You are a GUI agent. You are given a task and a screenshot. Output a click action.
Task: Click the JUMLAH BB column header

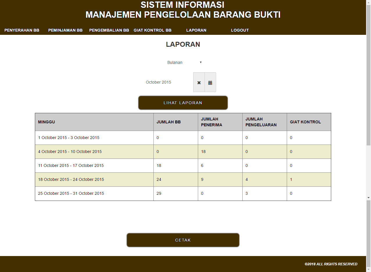click(x=175, y=122)
